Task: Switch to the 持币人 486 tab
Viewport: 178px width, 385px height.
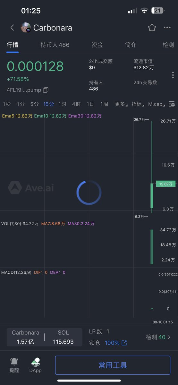Action: 55,45
